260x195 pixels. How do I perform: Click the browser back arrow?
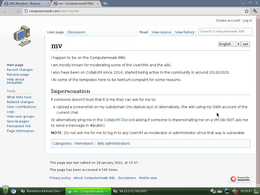[5, 11]
